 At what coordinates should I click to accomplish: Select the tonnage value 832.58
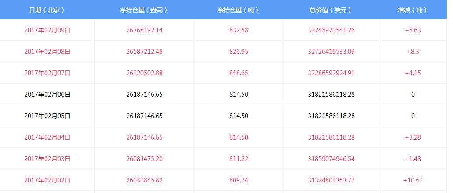pyautogui.click(x=239, y=30)
